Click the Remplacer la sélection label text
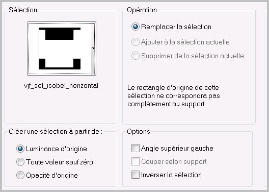This screenshot has width=269, height=192. (x=176, y=27)
